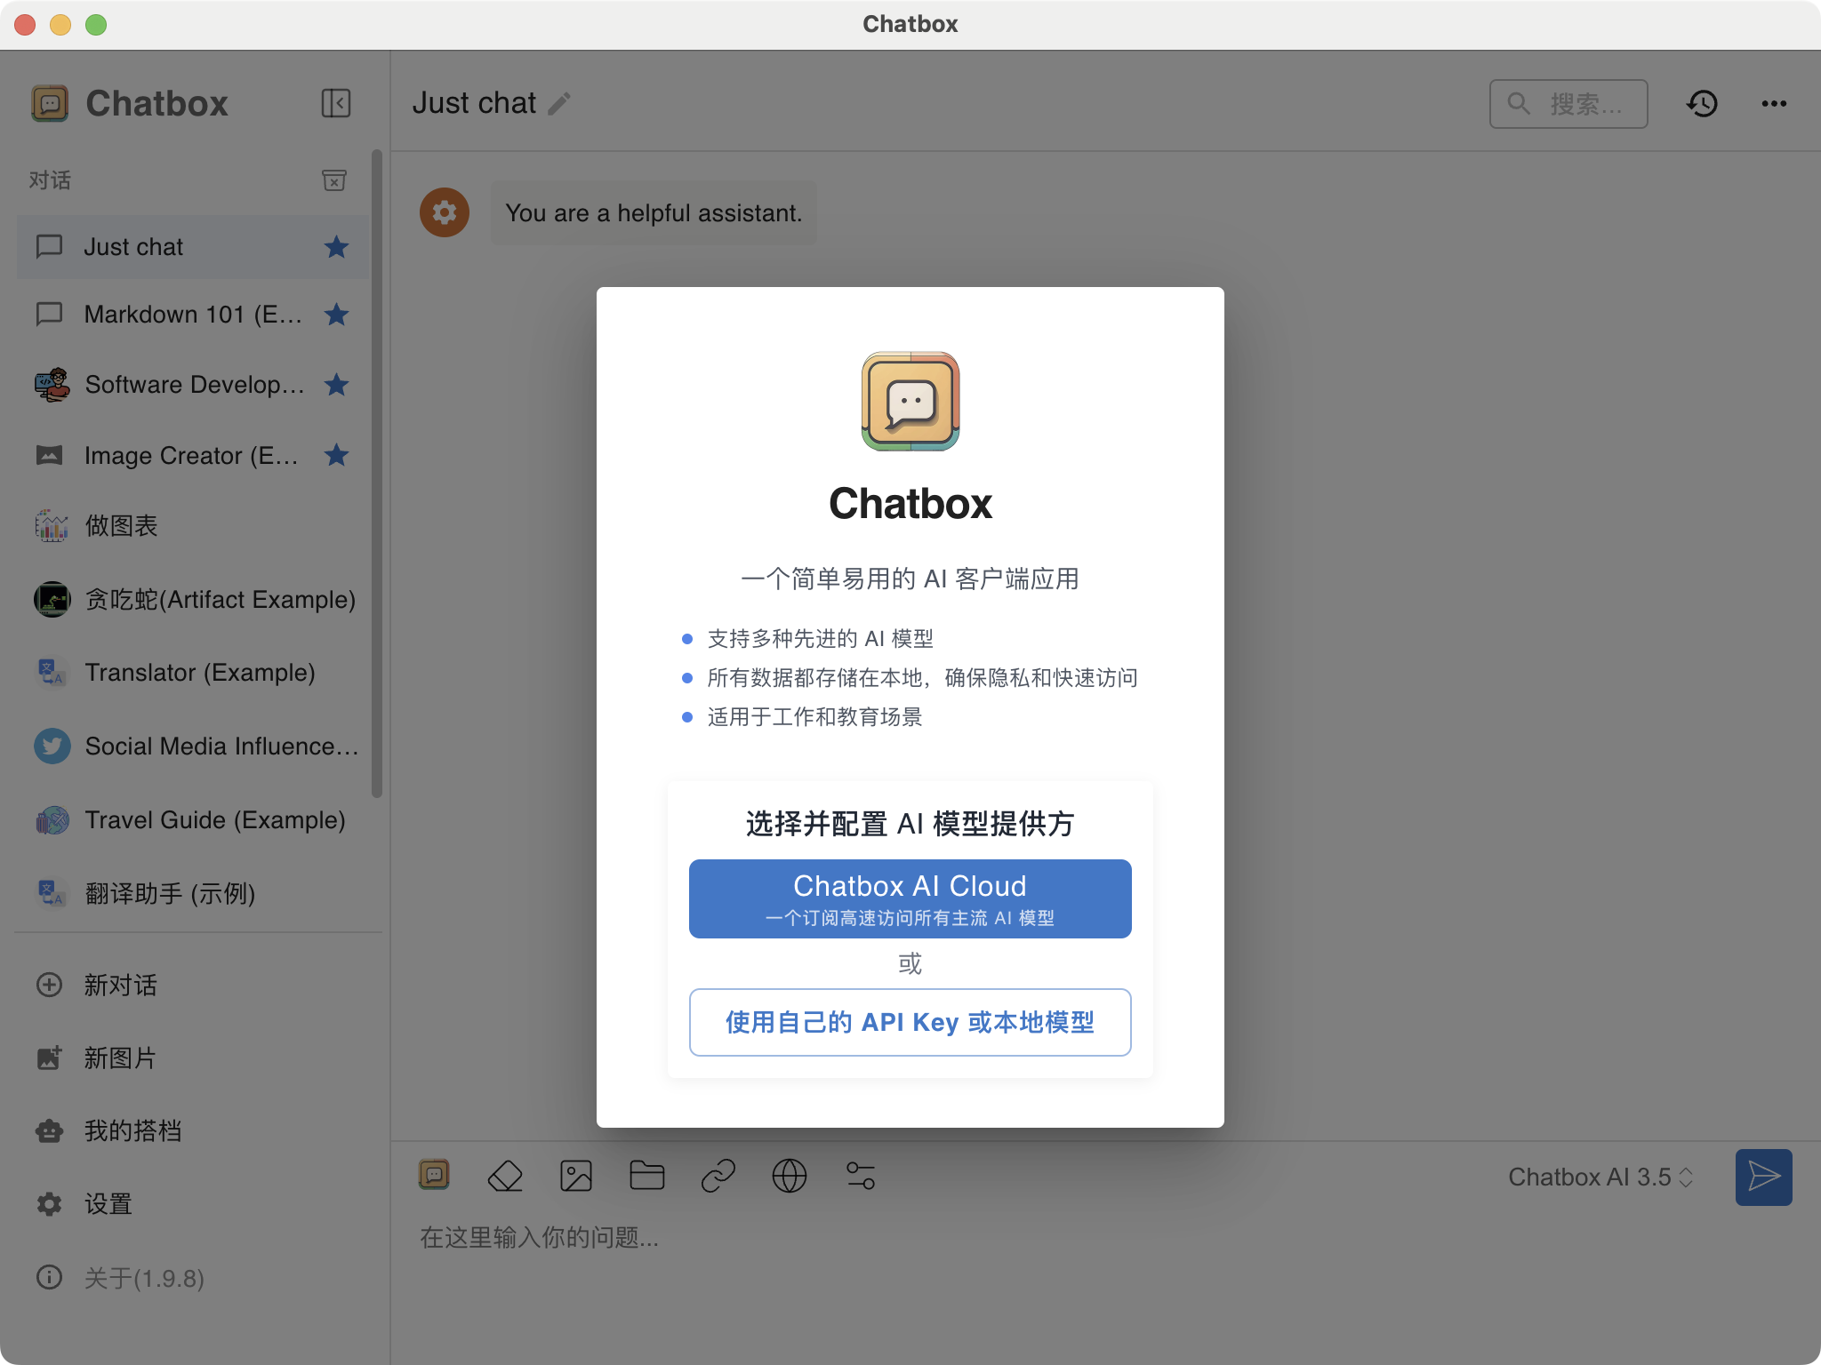The image size is (1821, 1365).
Task: Focus the 搜索 search field
Action: tap(1568, 104)
